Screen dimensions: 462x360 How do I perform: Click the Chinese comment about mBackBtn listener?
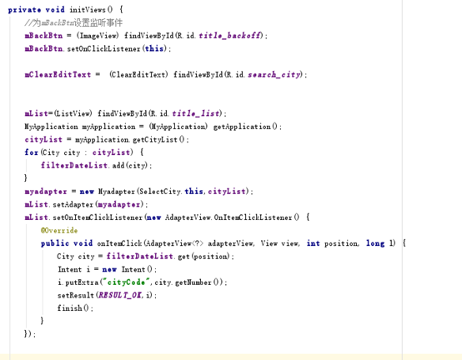tap(73, 22)
